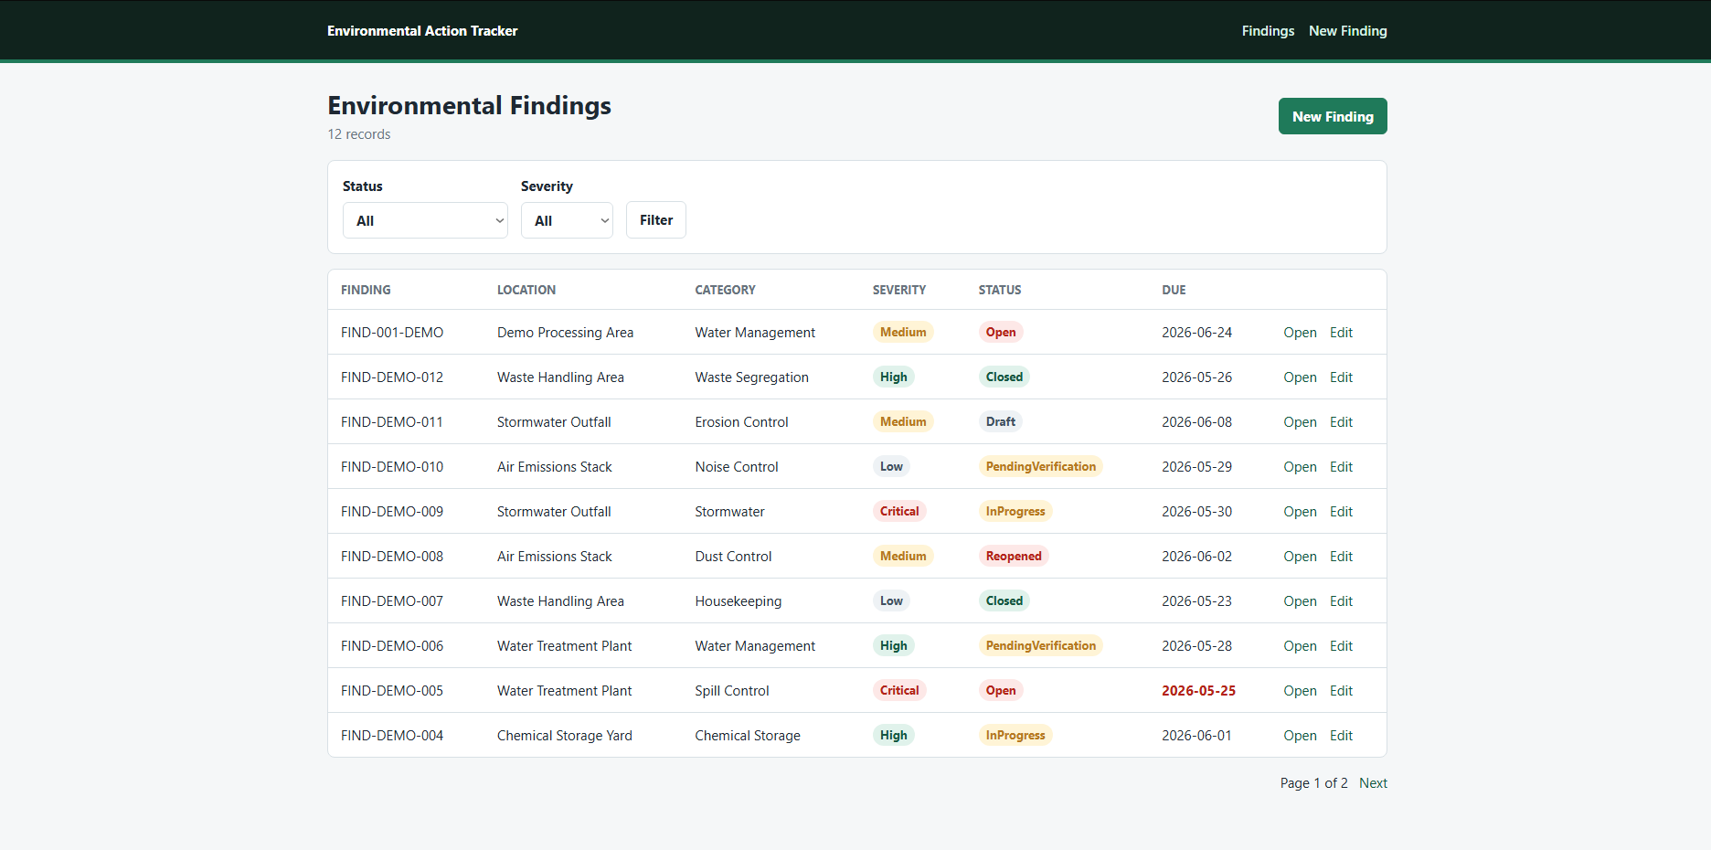Open finding FIND-DEMO-010
Image resolution: width=1711 pixels, height=850 pixels.
point(1300,467)
